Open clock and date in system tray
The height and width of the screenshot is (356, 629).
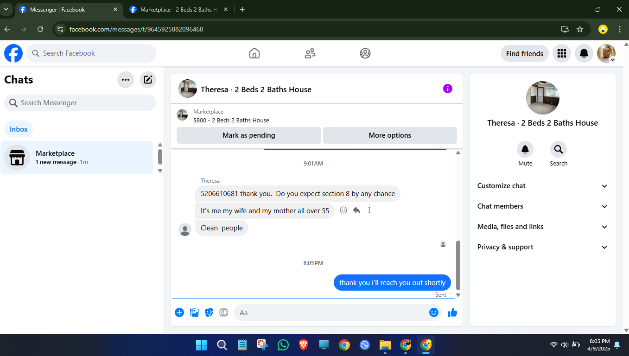598,344
